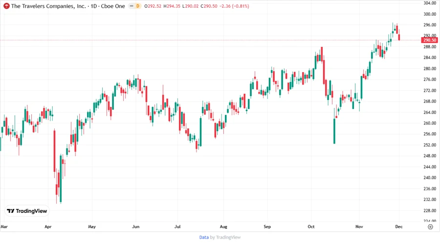This screenshot has height=243, width=440.
Task: Click the 300.00 price axis label
Action: pyautogui.click(x=430, y=14)
